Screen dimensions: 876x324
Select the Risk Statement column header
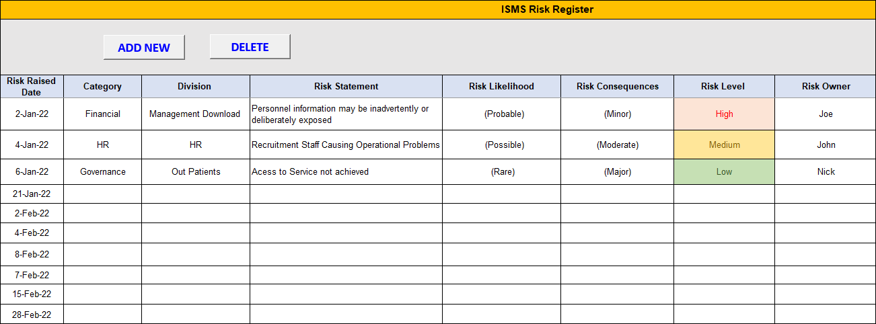click(x=346, y=86)
